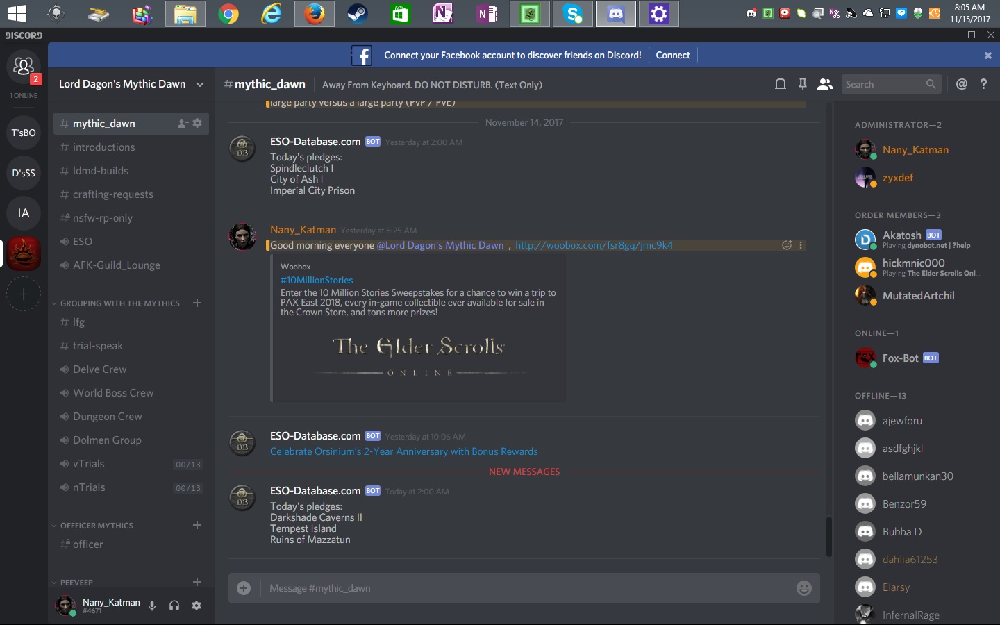
Task: Collapse the PEEVEEP category
Action: pos(76,583)
